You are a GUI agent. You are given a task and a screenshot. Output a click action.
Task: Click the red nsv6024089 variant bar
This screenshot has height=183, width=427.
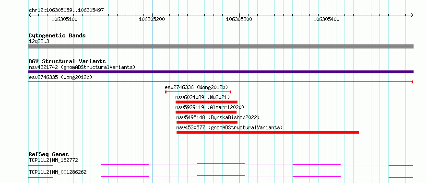pyautogui.click(x=206, y=102)
